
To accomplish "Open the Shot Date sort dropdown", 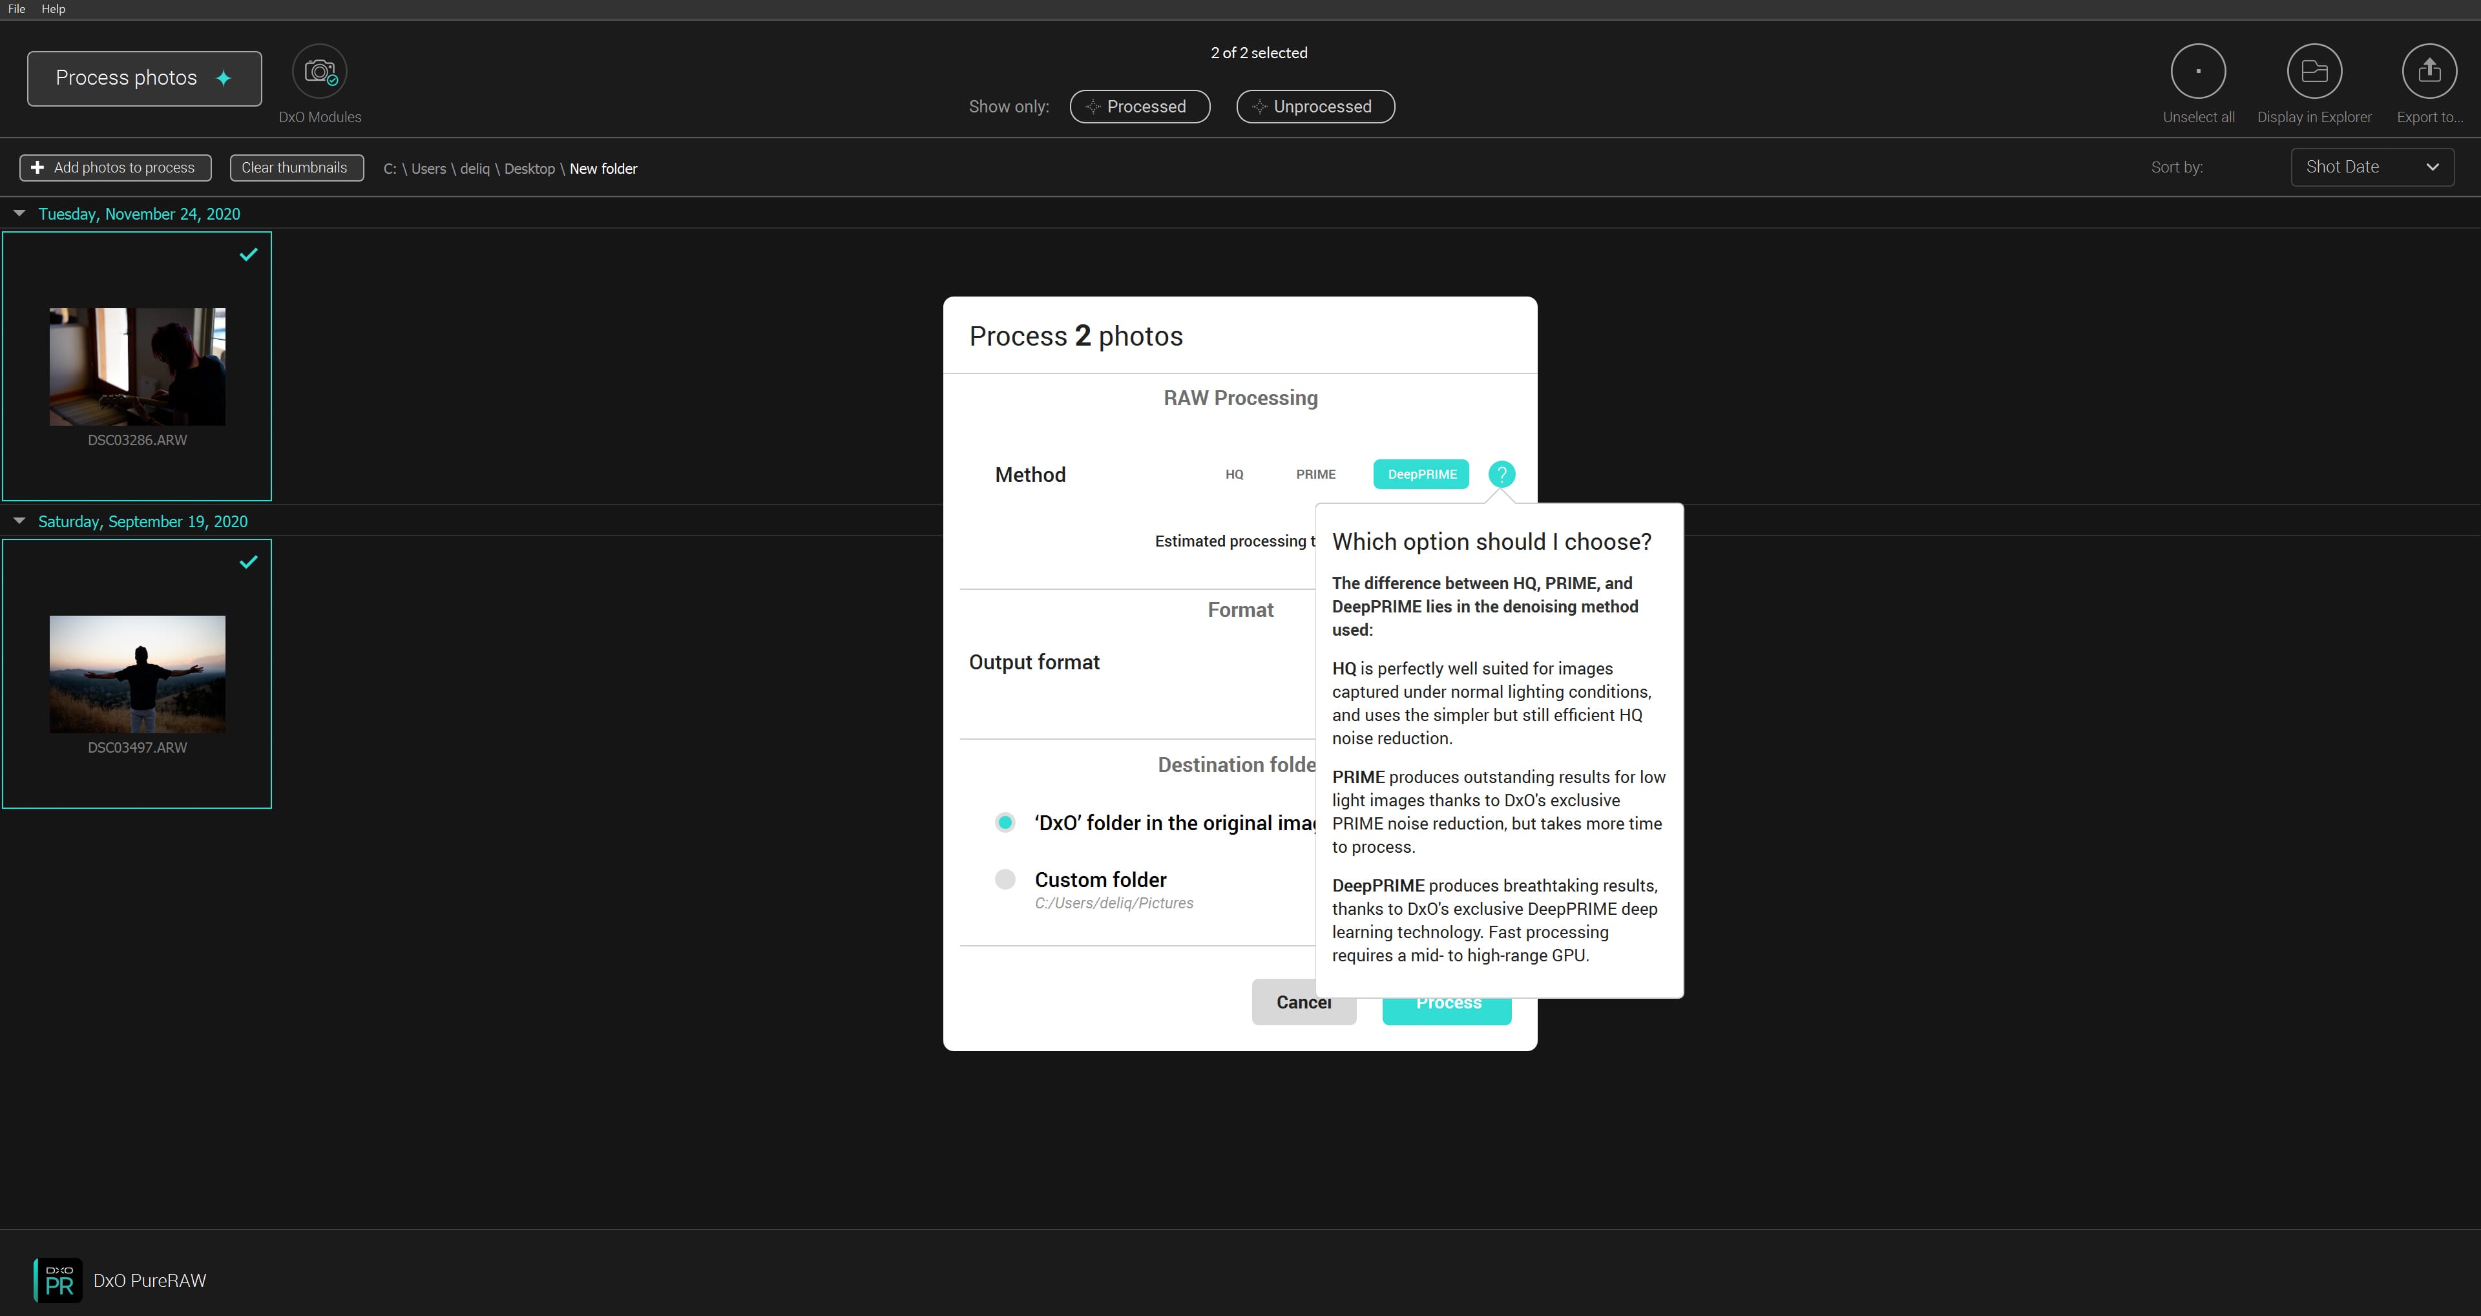I will pos(2372,167).
